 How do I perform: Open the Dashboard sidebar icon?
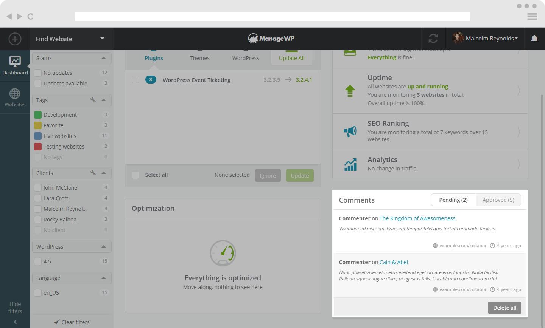[x=15, y=62]
